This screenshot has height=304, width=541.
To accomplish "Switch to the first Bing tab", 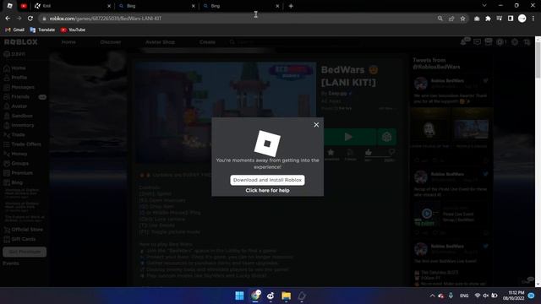I will tap(156, 6).
